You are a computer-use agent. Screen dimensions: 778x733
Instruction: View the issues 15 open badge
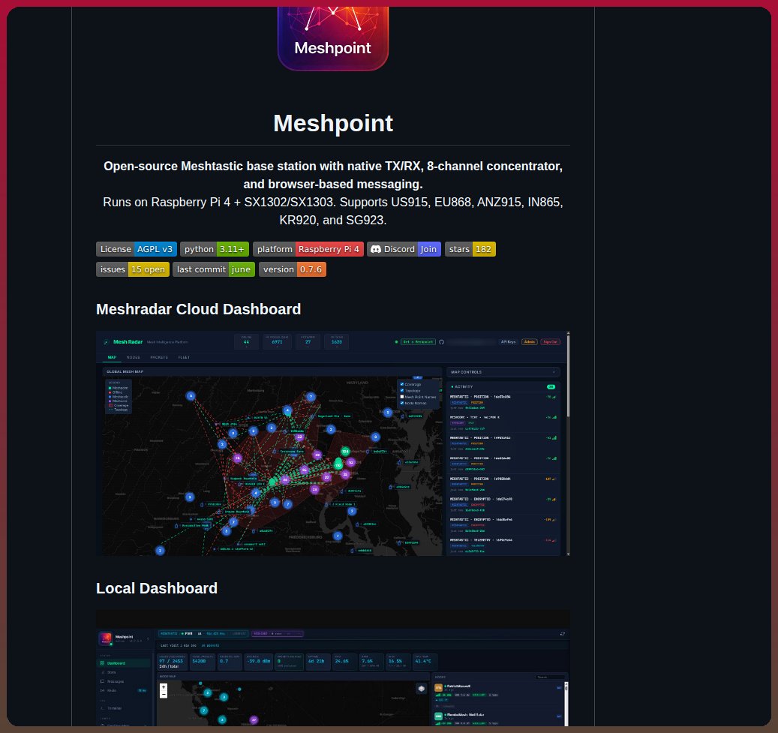click(x=133, y=269)
